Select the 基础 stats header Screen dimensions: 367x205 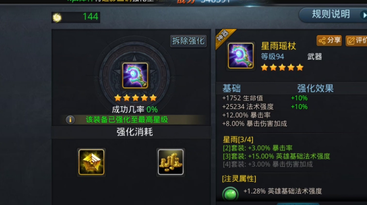[x=231, y=88]
